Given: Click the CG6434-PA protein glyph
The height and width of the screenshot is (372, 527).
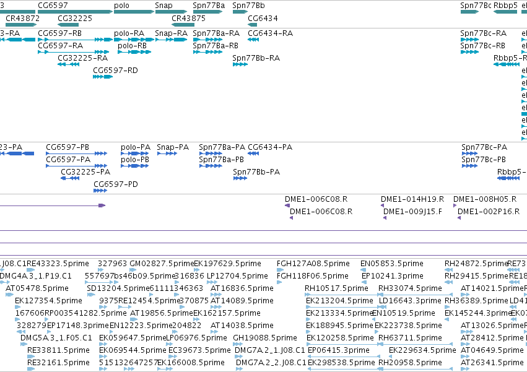Looking at the screenshot, I should tap(253, 154).
